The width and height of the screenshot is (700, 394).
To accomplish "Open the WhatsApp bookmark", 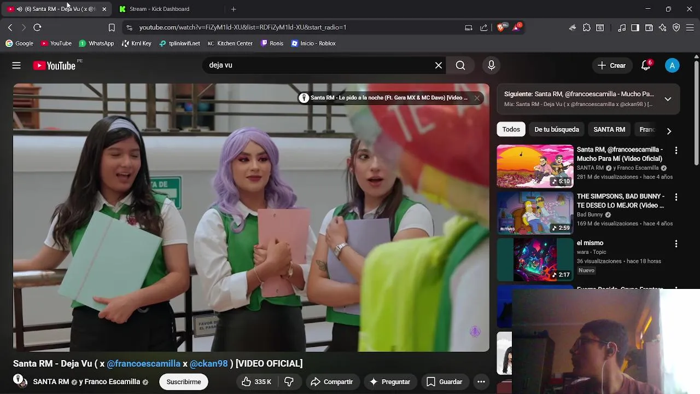I will click(x=96, y=43).
